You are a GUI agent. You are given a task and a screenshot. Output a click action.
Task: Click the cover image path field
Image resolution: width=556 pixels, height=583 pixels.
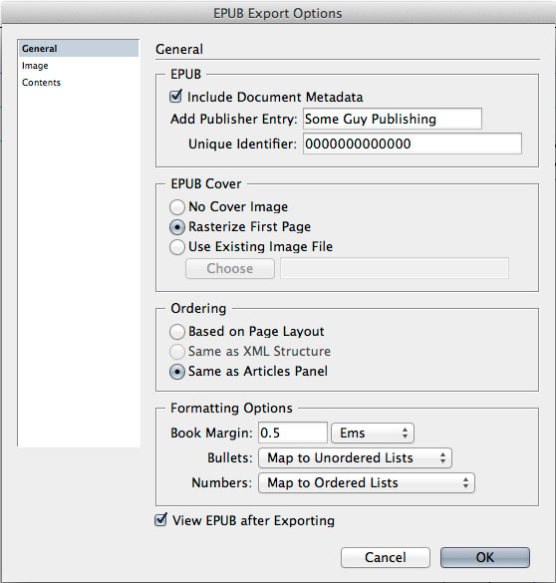(395, 268)
